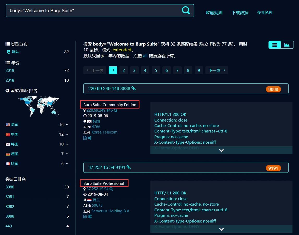Click the world map thumbnail

[x=39, y=106]
